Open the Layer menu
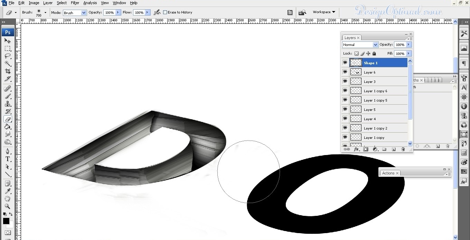Viewport: 470px width, 240px height. pyautogui.click(x=48, y=3)
